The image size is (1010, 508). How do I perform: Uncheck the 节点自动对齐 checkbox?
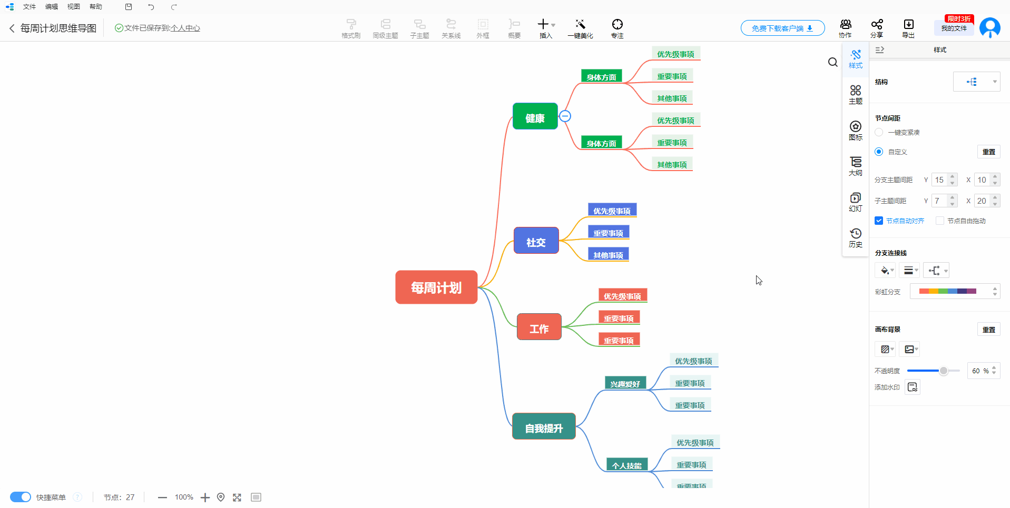[x=879, y=221]
